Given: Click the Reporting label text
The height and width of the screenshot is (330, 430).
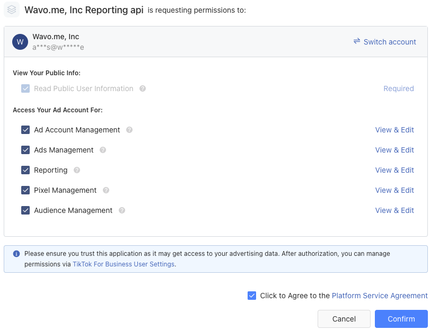Looking at the screenshot, I should click(51, 170).
